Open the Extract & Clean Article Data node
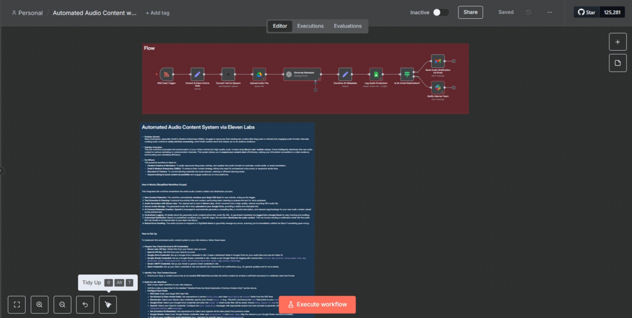Image resolution: width=632 pixels, height=318 pixels. (197, 75)
